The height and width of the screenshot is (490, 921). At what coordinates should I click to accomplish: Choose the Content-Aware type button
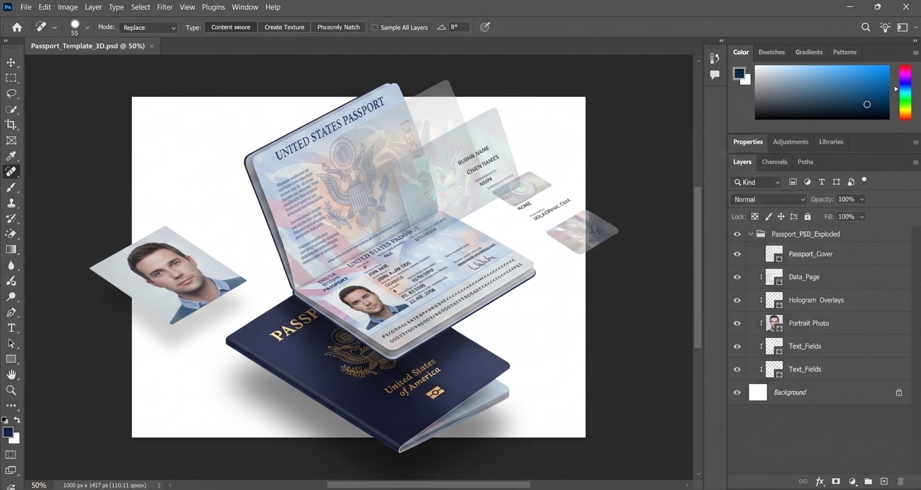pyautogui.click(x=231, y=27)
